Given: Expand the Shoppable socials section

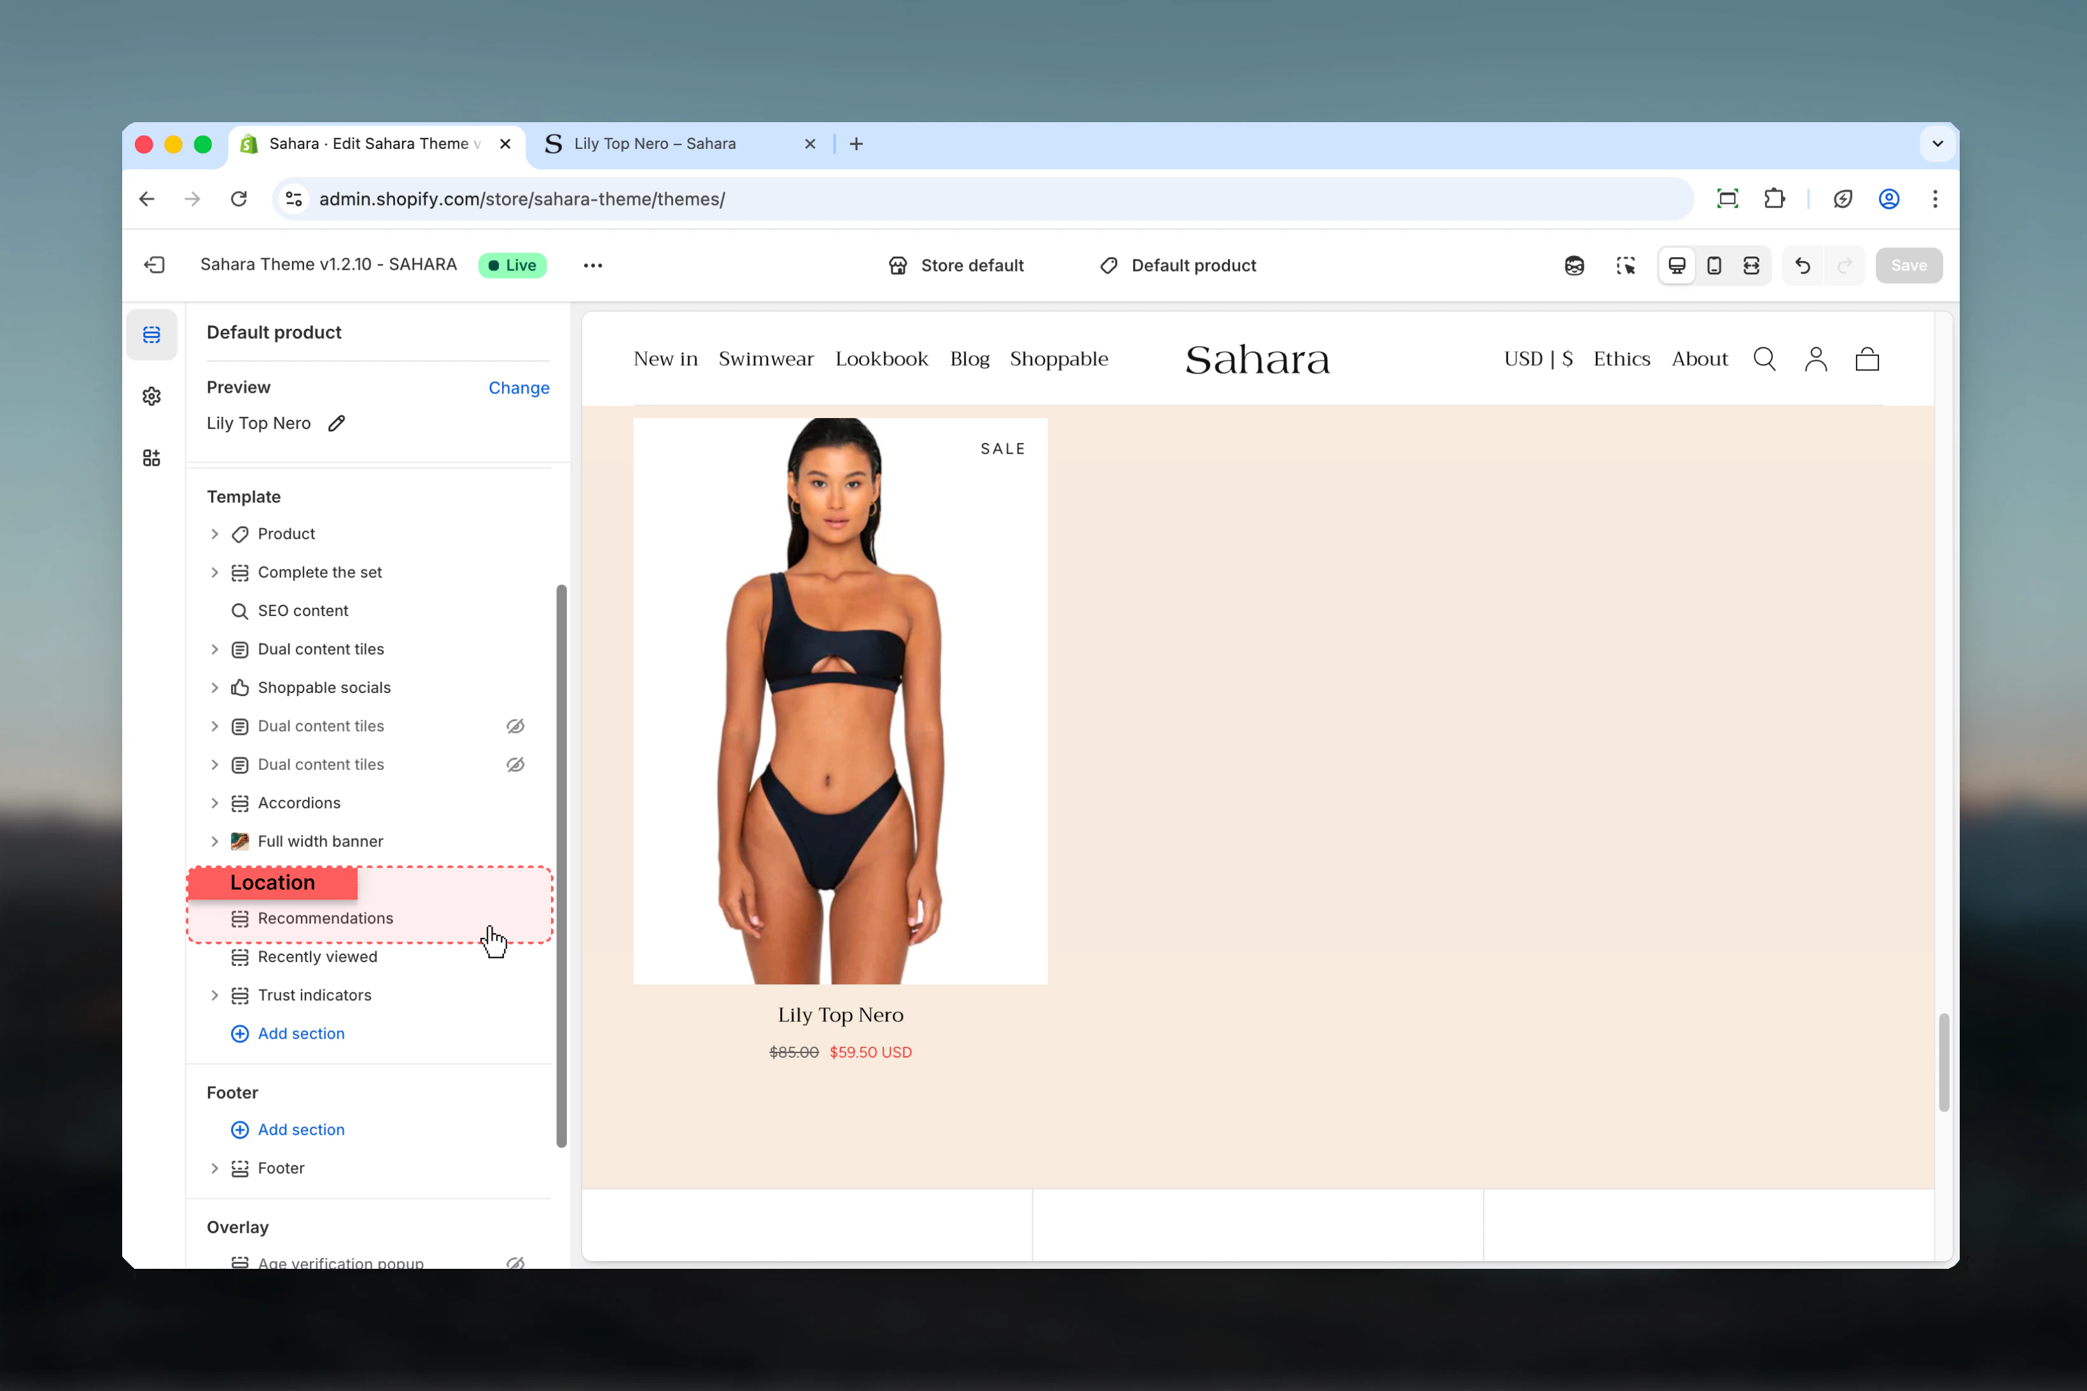Looking at the screenshot, I should tap(214, 687).
